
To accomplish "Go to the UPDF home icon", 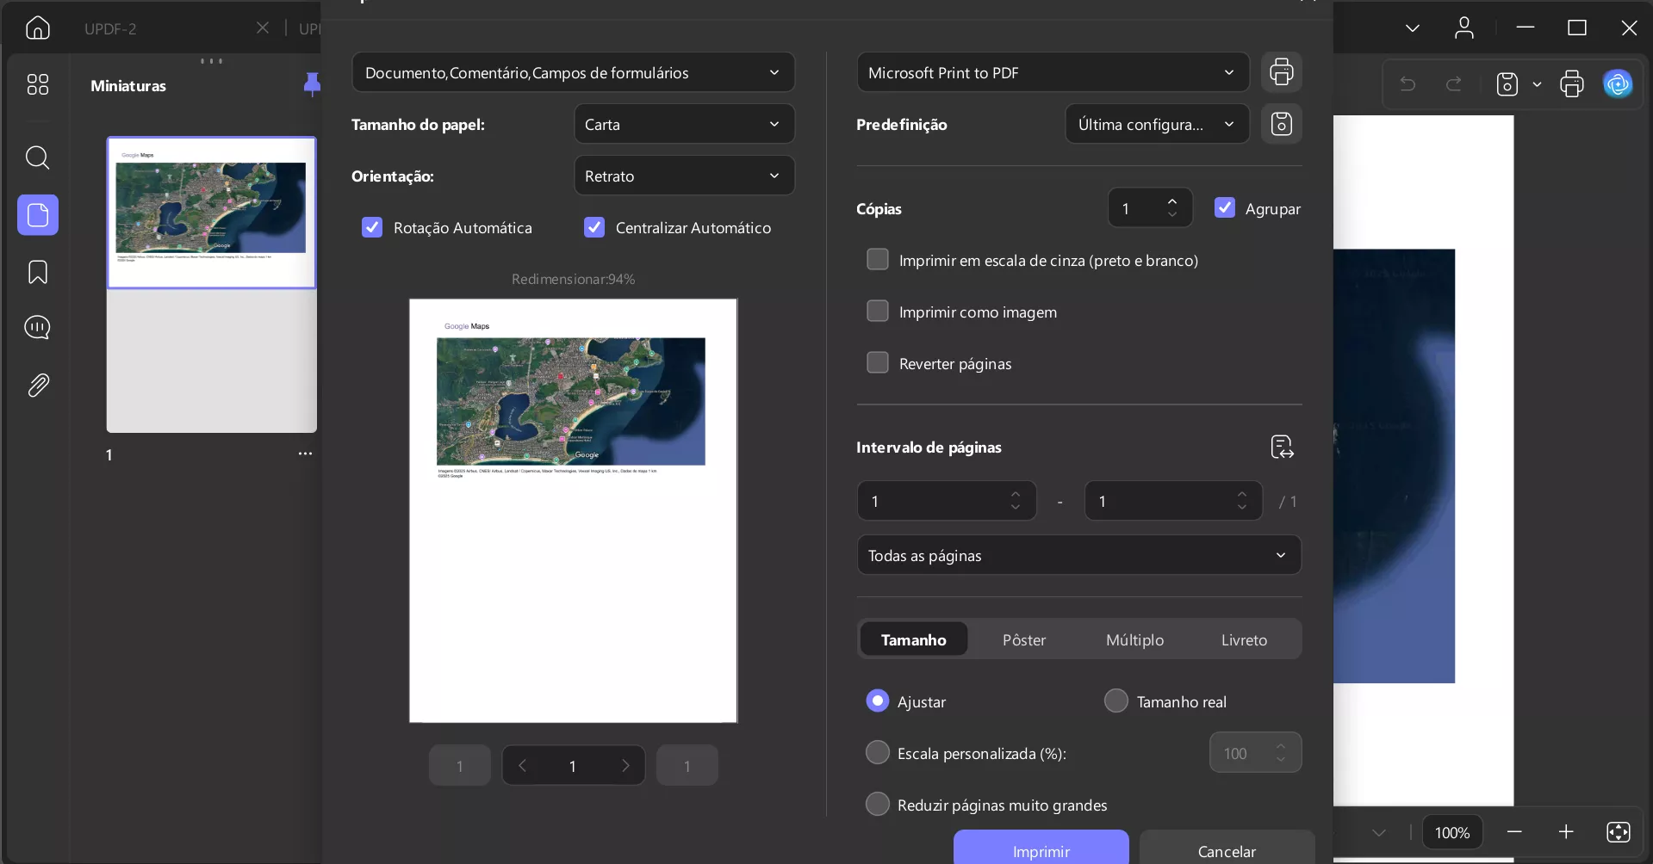I will point(38,28).
